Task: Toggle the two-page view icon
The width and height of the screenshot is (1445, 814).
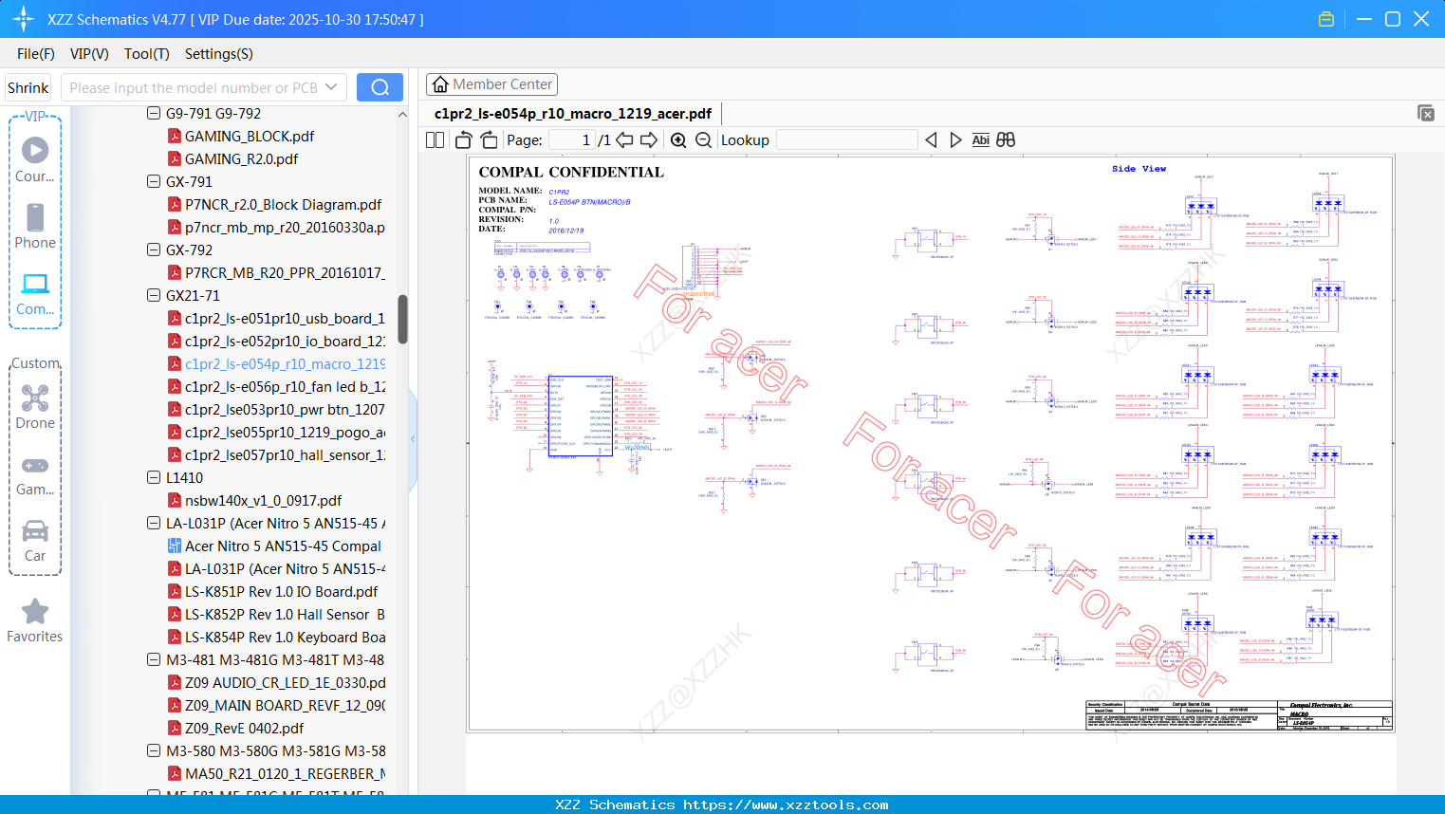Action: click(x=435, y=139)
